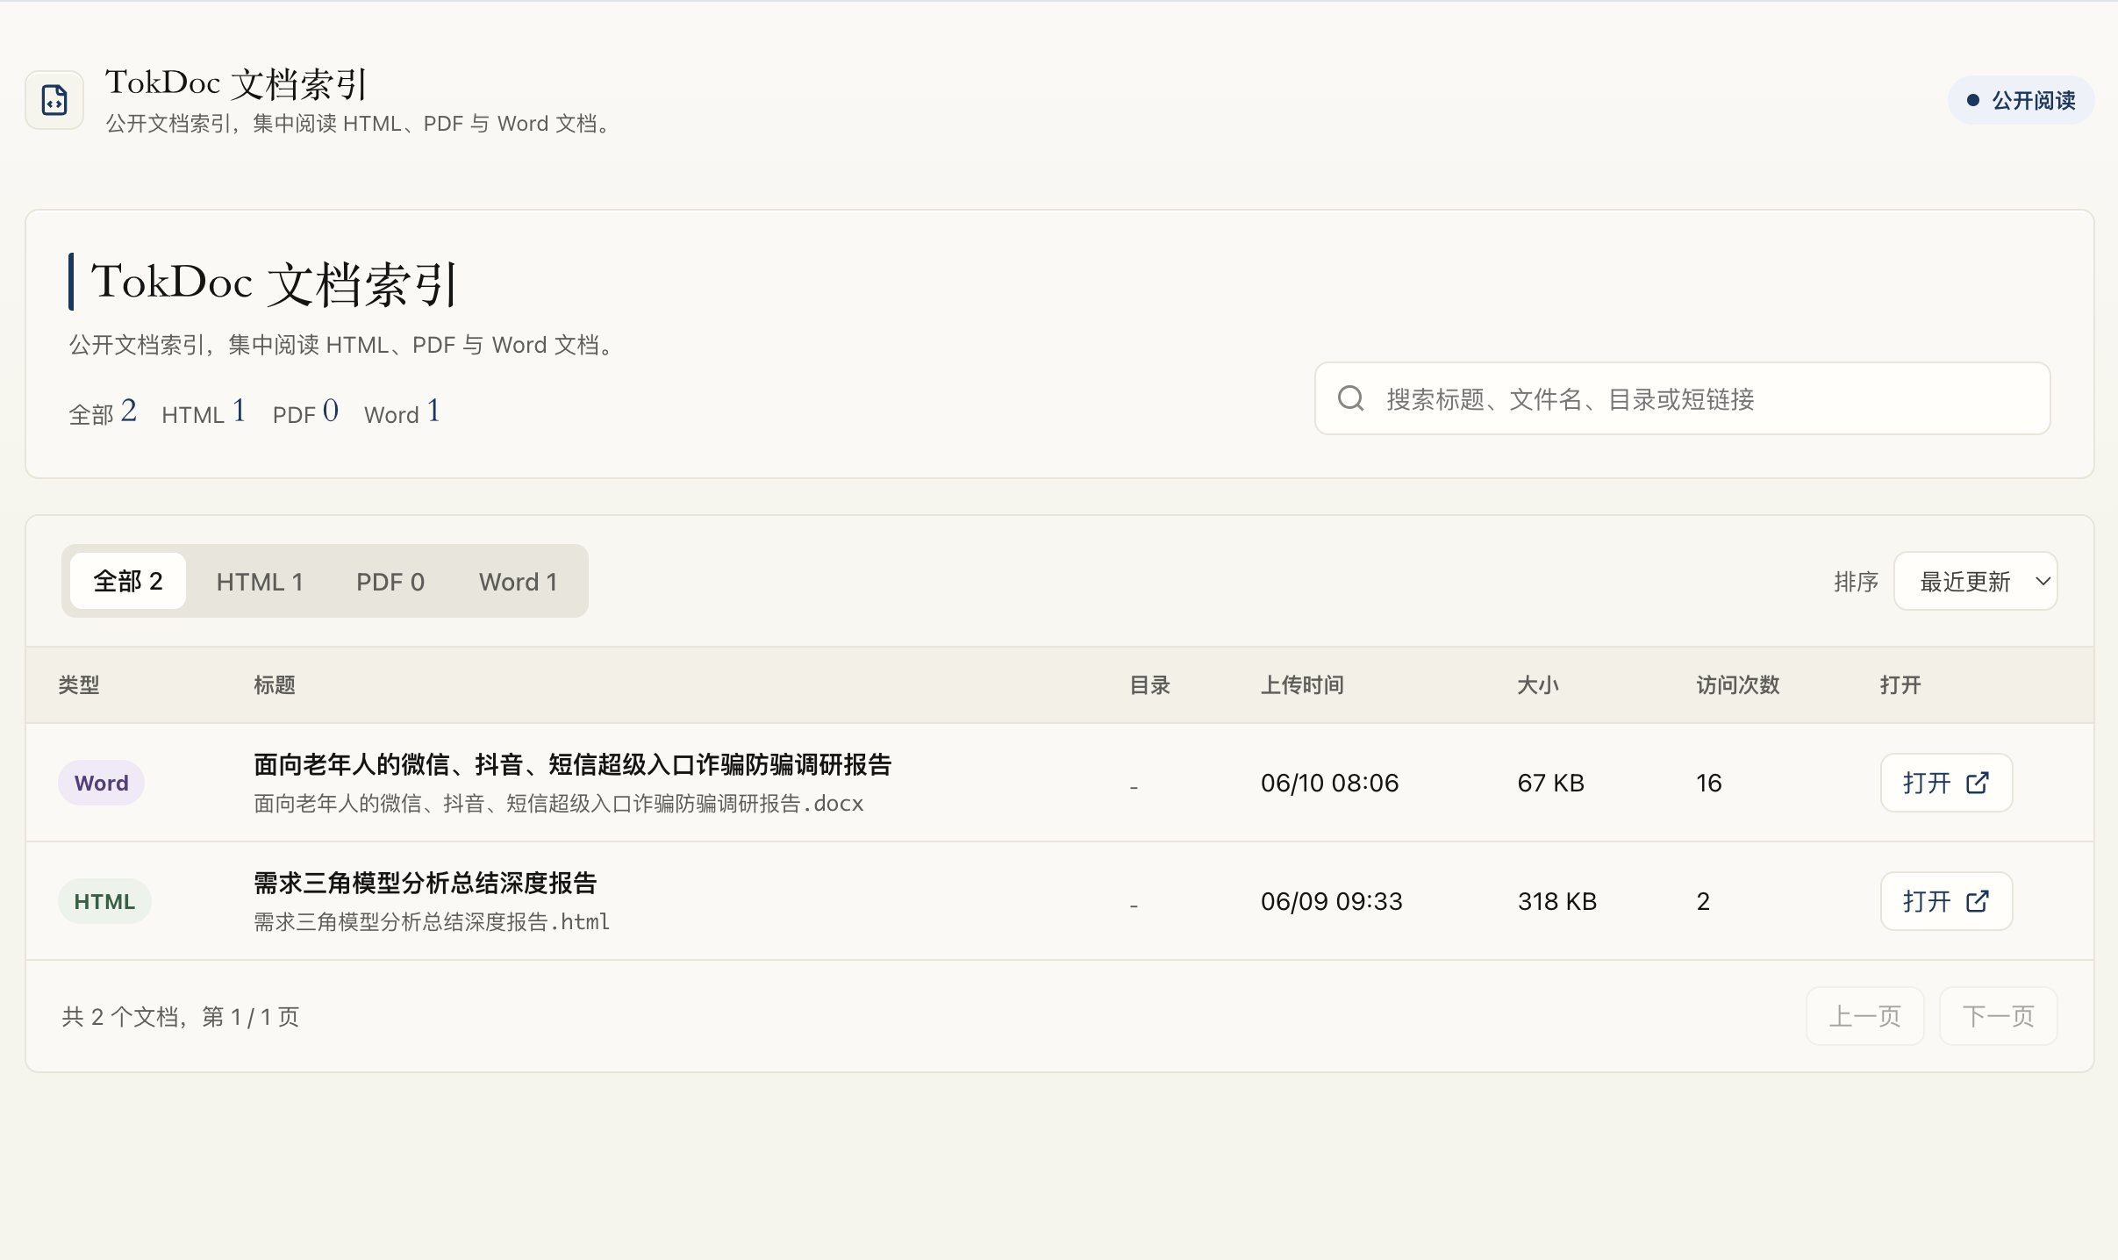The height and width of the screenshot is (1260, 2118).
Task: Switch to the HTML 1 tab
Action: 260,581
